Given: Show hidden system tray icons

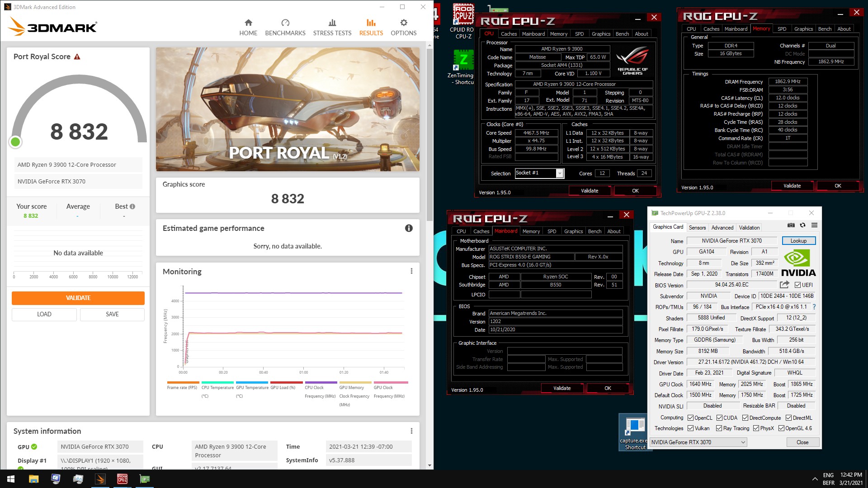Looking at the screenshot, I should pyautogui.click(x=815, y=479).
